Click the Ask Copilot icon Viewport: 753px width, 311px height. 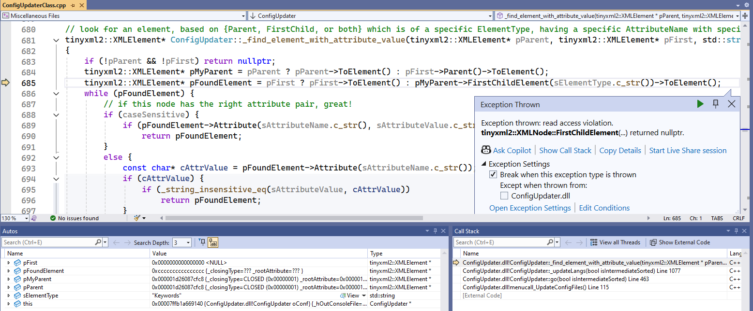pos(486,150)
